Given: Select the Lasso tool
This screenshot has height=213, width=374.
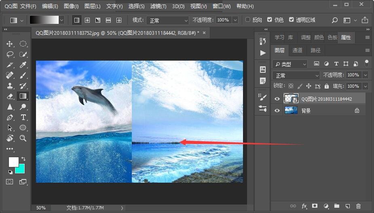Looking at the screenshot, I should click(10, 55).
